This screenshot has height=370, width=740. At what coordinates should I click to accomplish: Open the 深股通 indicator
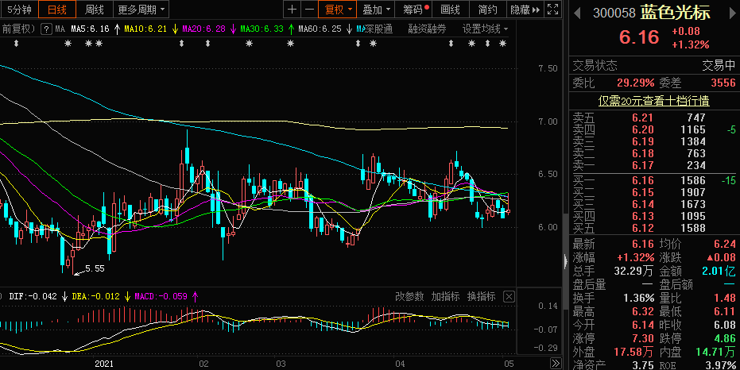[379, 29]
